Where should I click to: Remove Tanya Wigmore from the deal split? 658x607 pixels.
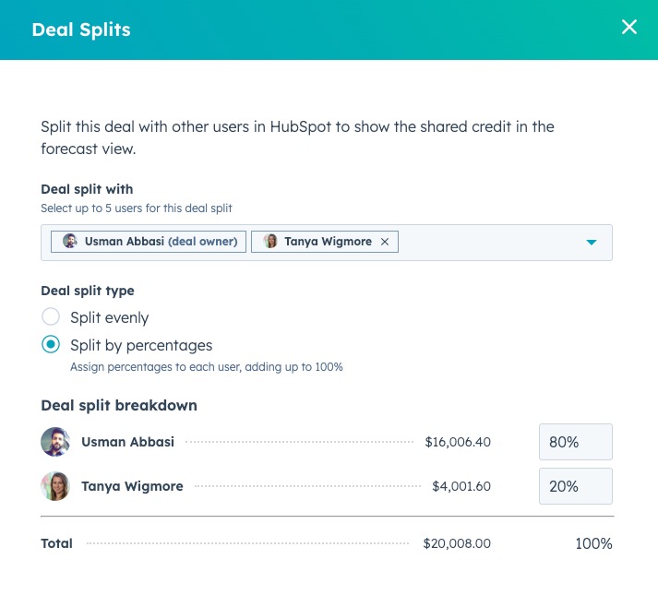385,242
